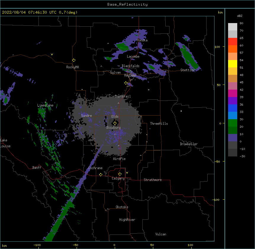Select the Sylvan label
Viewport: 255px width, 249px height.
[x=115, y=72]
